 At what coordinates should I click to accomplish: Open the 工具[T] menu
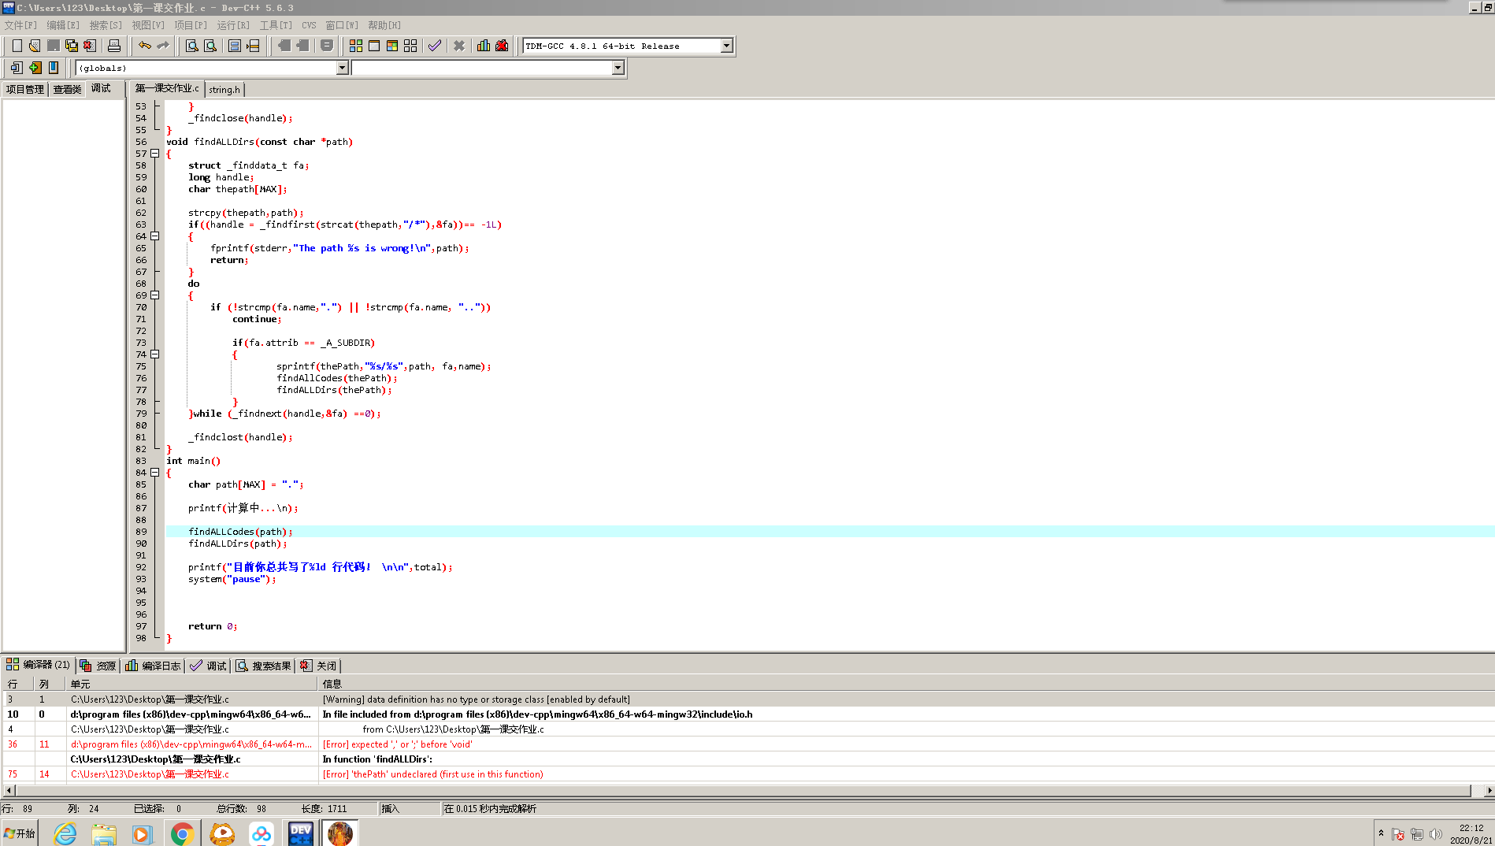tap(276, 25)
